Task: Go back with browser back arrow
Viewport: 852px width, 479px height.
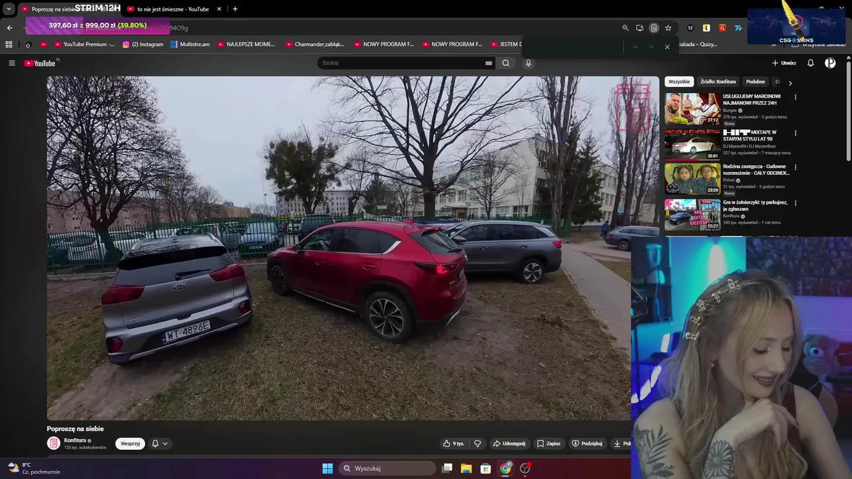Action: 9,28
